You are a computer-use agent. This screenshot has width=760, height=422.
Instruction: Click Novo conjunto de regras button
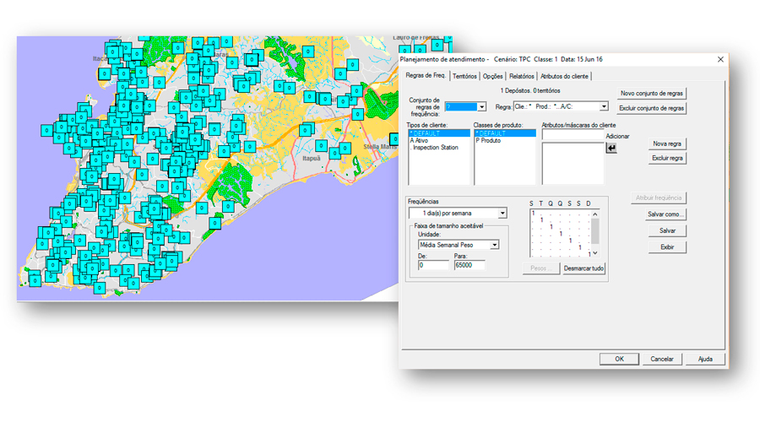coord(651,93)
